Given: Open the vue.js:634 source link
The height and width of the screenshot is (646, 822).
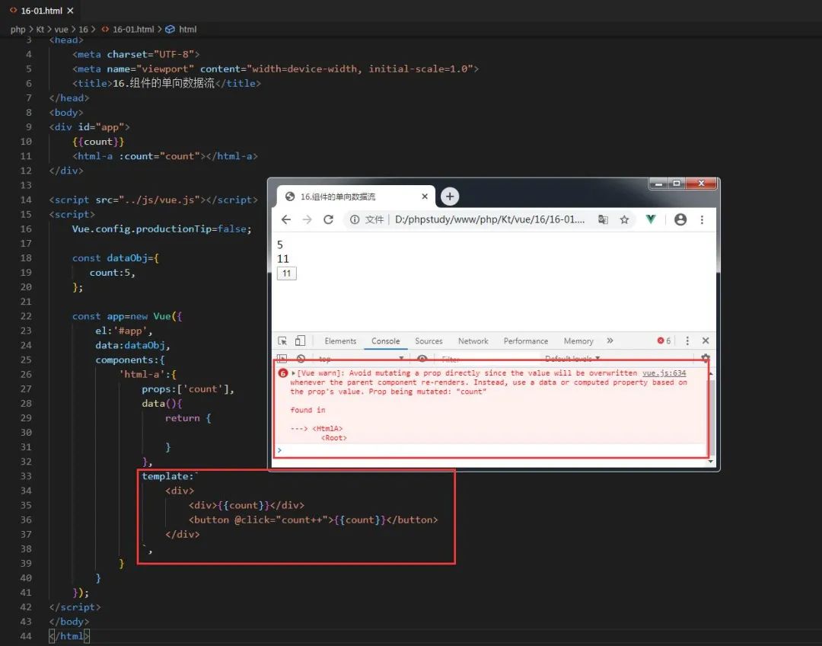Looking at the screenshot, I should click(x=664, y=373).
